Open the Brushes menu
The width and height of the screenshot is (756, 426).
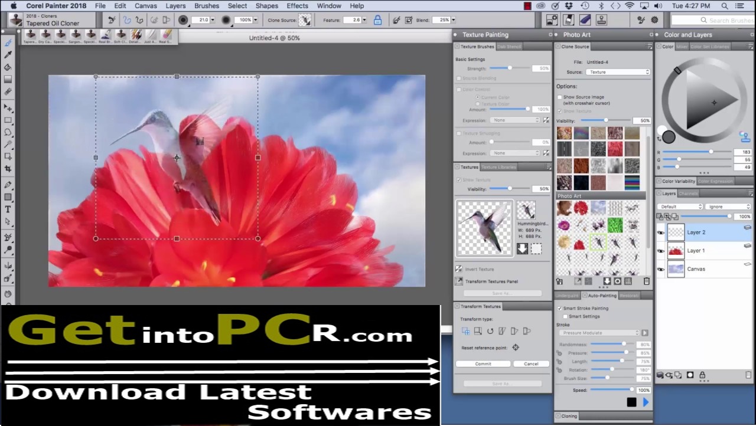point(207,6)
